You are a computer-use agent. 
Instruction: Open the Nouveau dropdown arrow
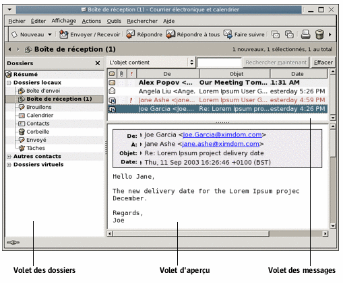coord(50,34)
